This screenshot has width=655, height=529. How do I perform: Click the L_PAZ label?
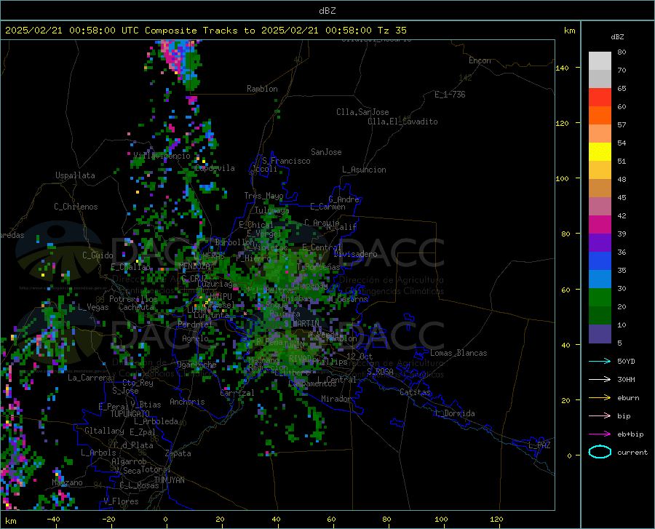pos(539,445)
